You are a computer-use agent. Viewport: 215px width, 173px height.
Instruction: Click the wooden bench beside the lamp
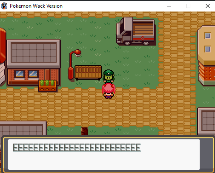[x=88, y=72]
